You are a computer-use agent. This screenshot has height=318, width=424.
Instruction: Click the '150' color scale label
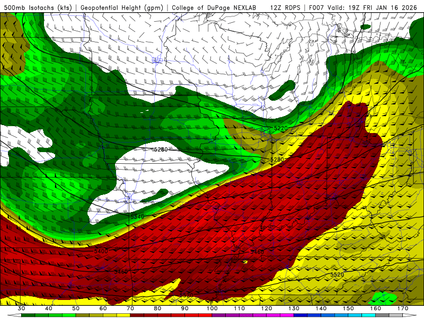coord(348,308)
